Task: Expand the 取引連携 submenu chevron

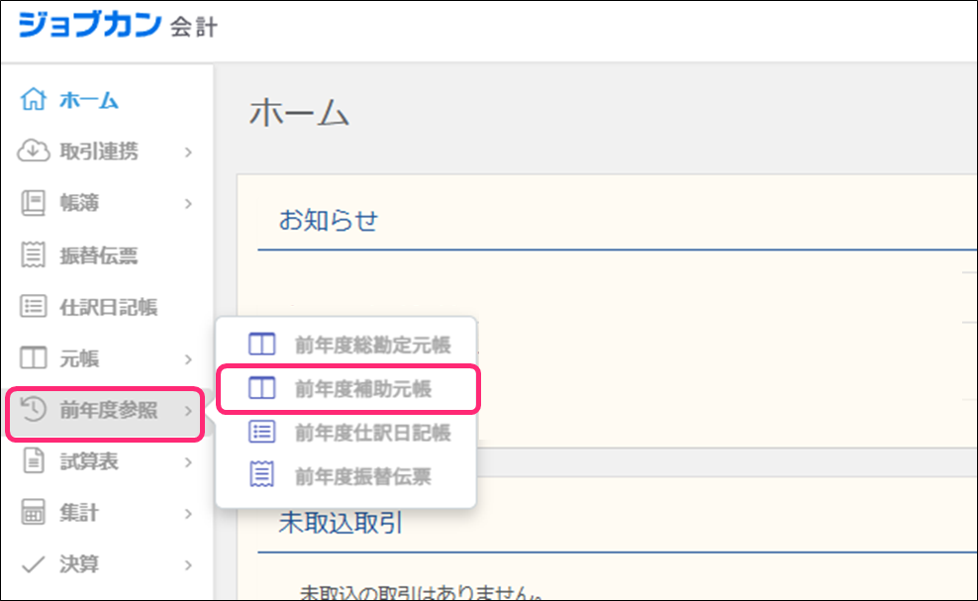Action: tap(188, 152)
